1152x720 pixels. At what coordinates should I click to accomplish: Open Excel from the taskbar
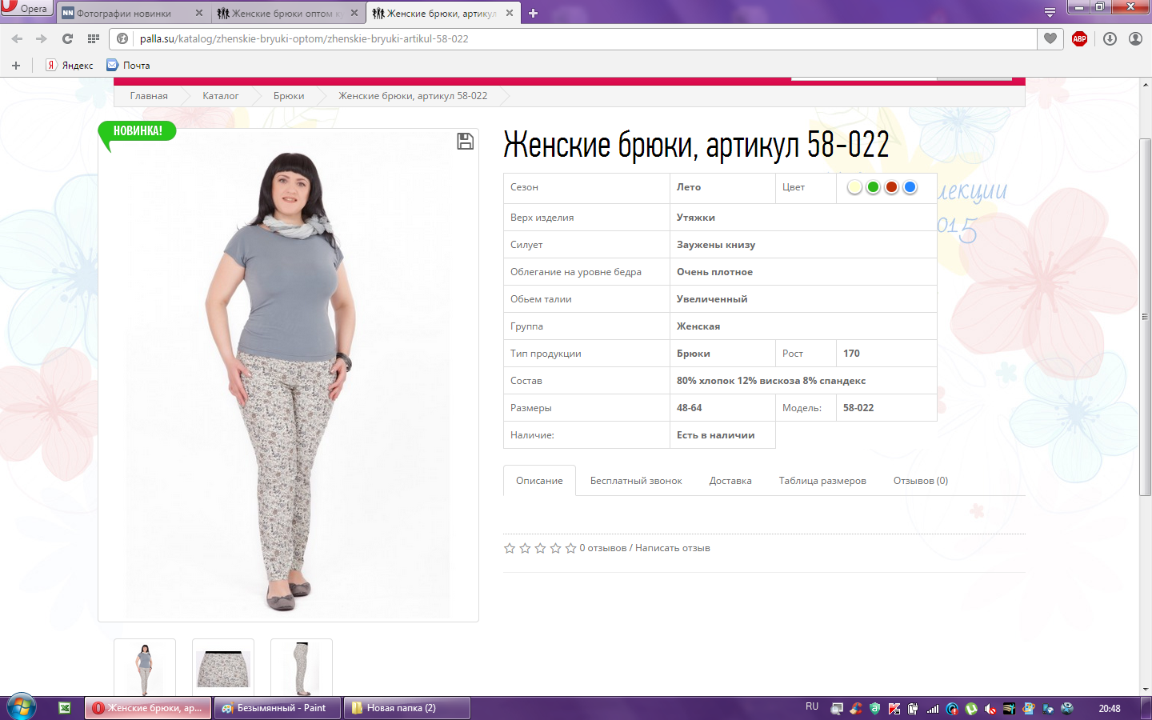65,708
